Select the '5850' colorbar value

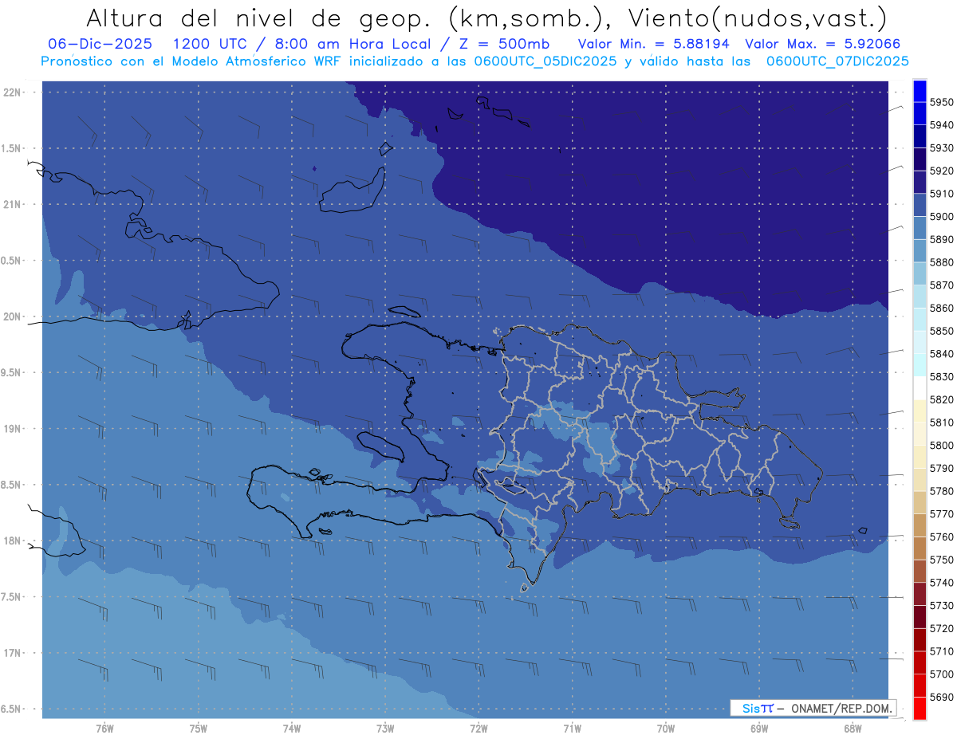click(941, 331)
